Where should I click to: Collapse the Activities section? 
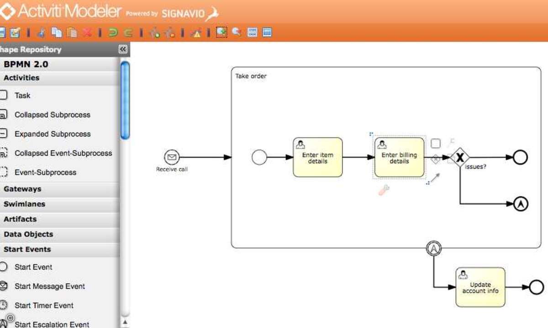60,78
